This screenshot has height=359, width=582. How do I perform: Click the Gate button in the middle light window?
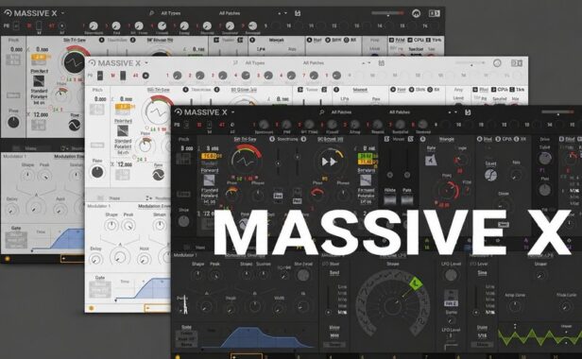click(100, 278)
